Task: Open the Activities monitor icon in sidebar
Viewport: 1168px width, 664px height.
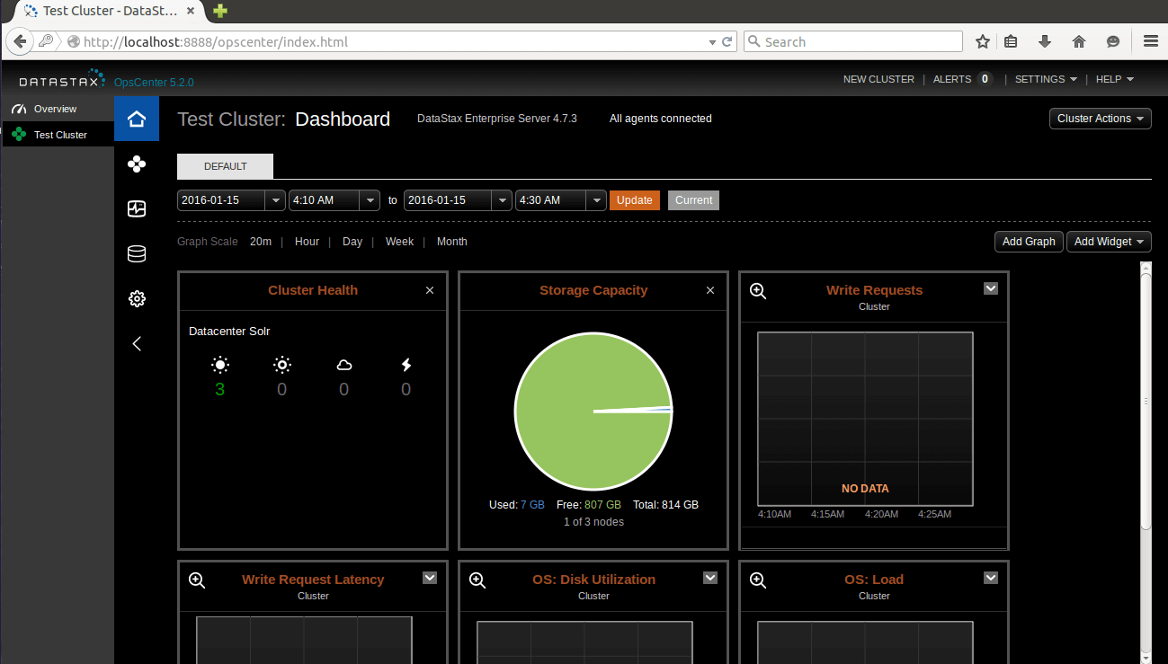Action: click(x=137, y=209)
